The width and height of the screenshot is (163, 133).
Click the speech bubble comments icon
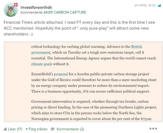point(53,129)
